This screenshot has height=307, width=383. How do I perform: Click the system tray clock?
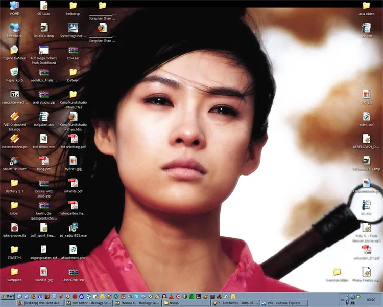[371, 300]
